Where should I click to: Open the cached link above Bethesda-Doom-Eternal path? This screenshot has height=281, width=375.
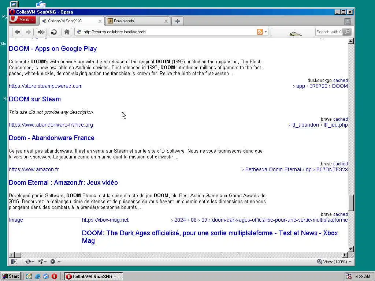pos(340,164)
